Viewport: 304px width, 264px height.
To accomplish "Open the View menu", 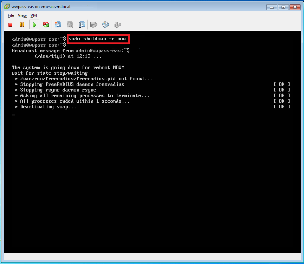I will 22,15.
